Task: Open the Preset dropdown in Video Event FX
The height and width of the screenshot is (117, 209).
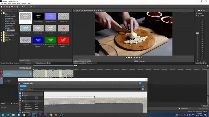Action: [140, 89]
